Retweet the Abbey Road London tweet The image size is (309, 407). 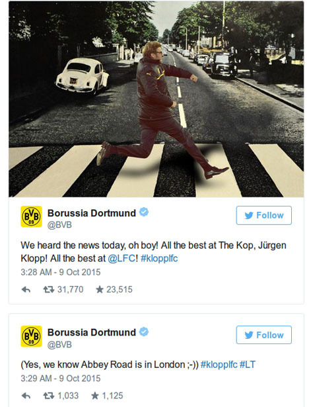(48, 396)
